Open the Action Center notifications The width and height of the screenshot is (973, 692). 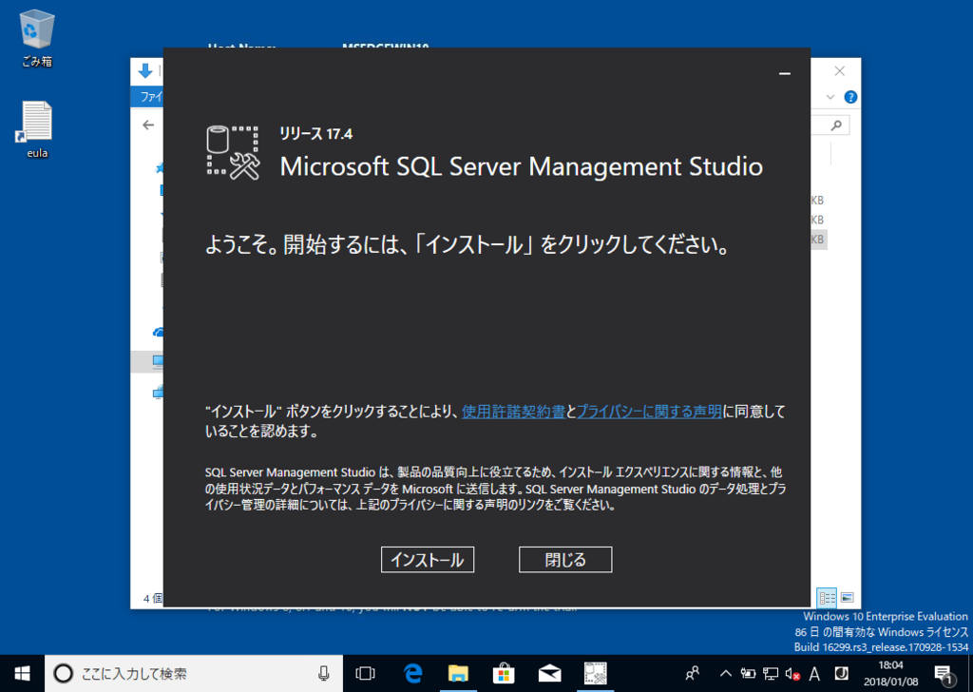944,673
